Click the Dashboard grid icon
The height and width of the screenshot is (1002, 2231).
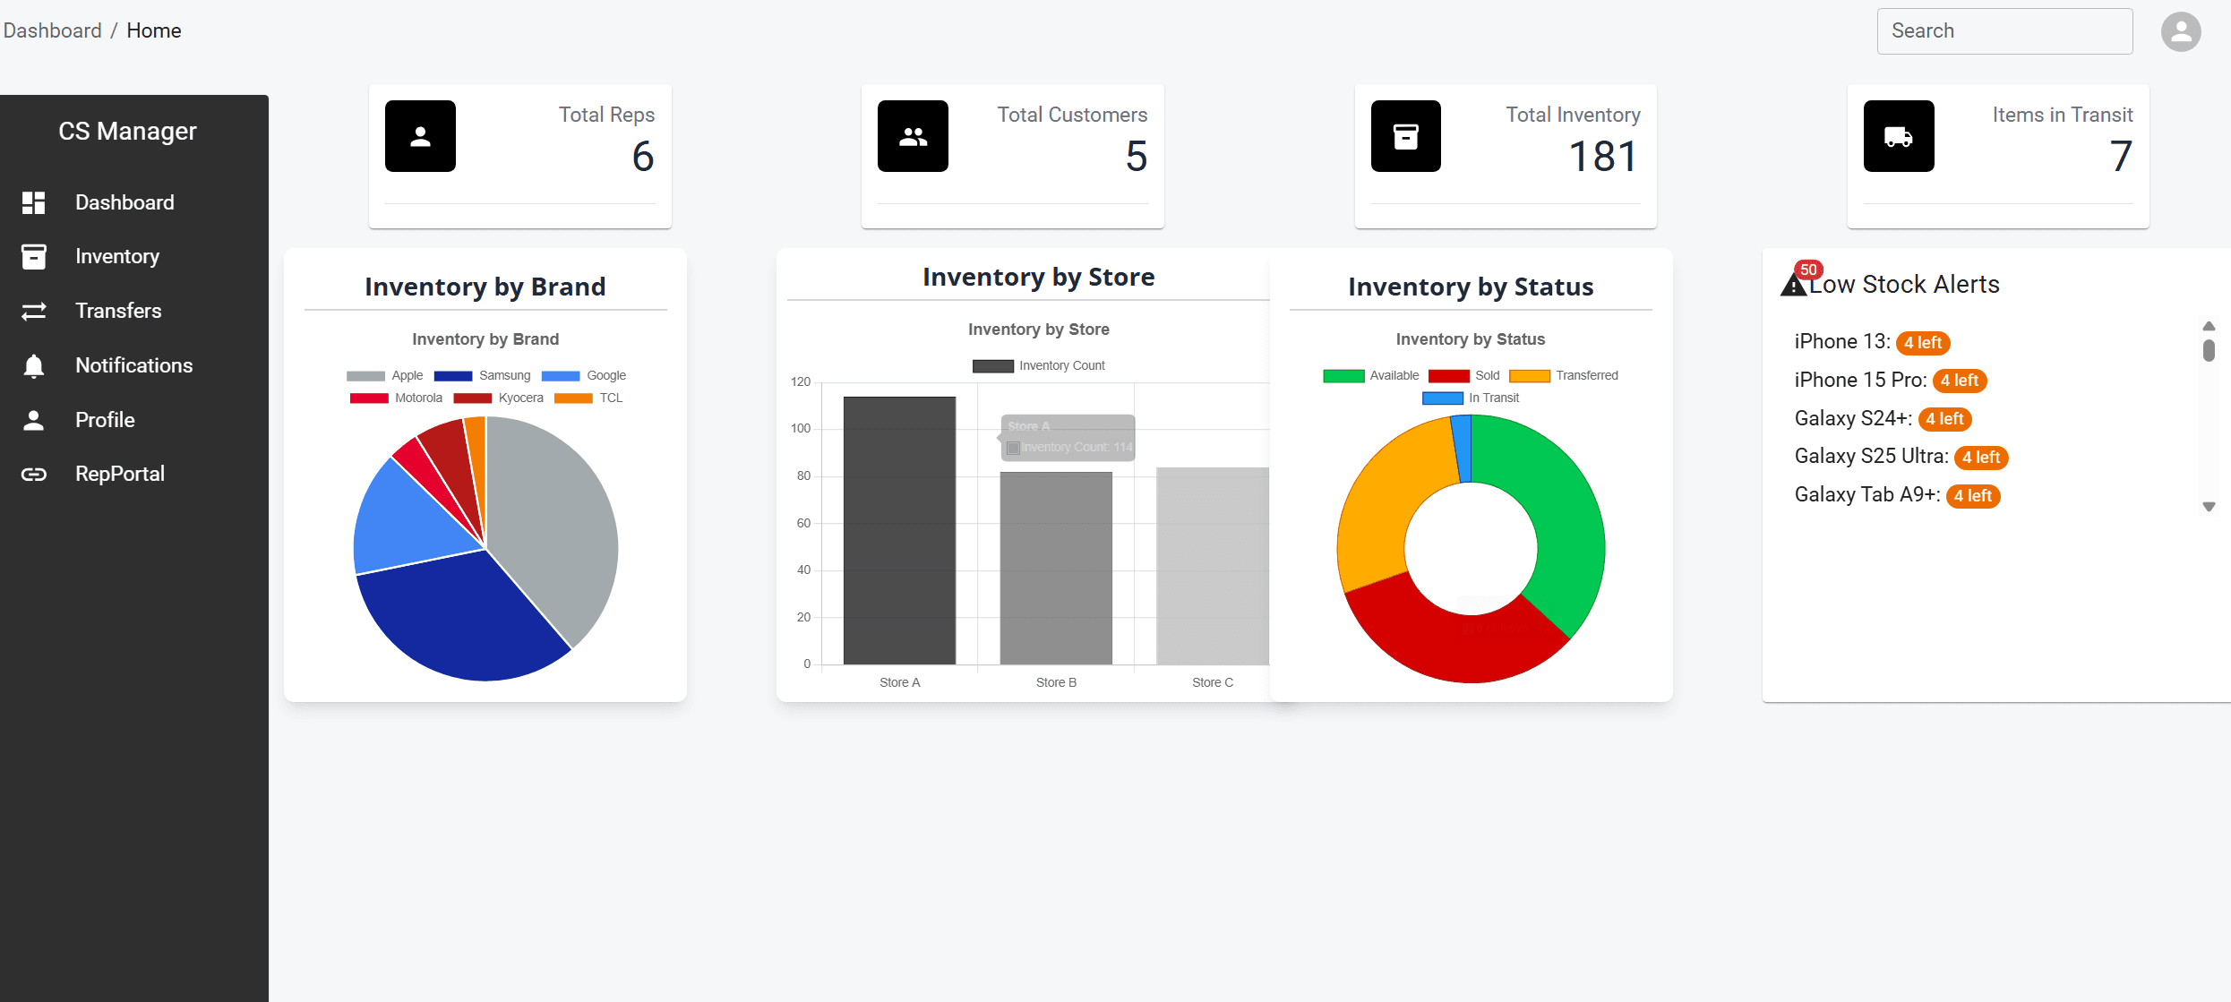coord(34,202)
